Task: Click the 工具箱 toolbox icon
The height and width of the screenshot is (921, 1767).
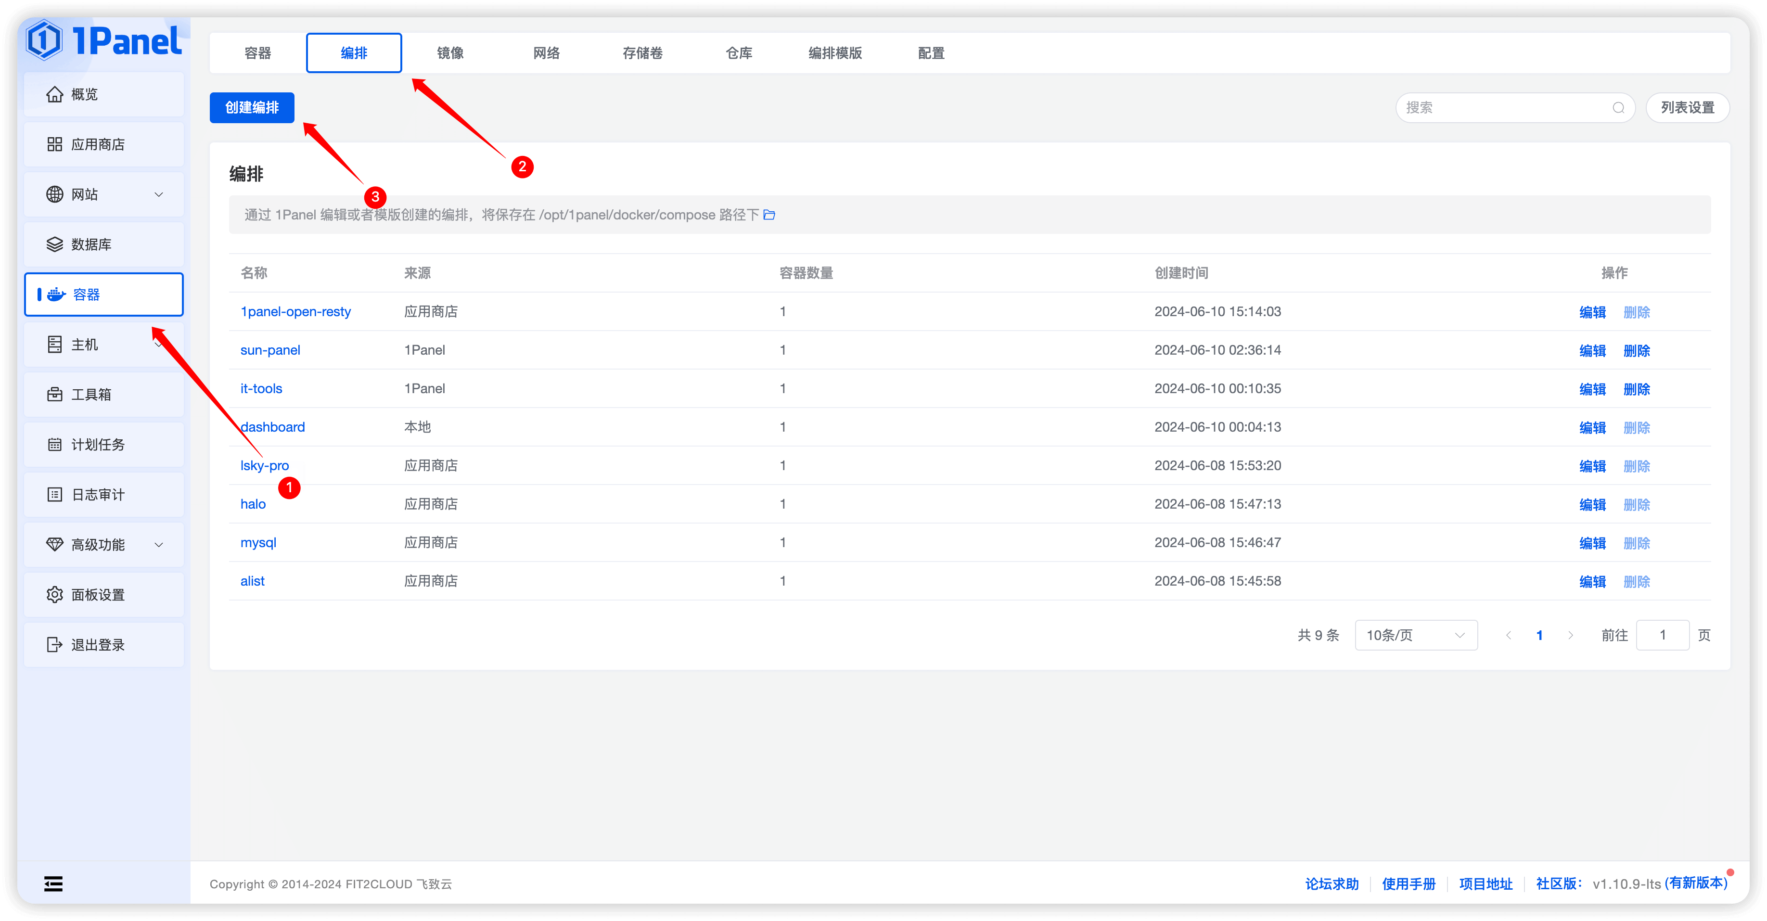Action: coord(54,394)
